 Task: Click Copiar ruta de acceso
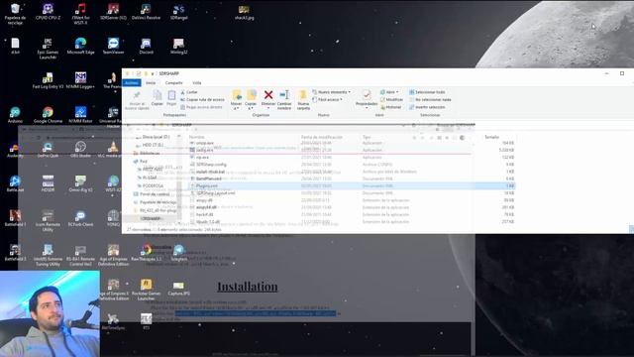tap(202, 99)
